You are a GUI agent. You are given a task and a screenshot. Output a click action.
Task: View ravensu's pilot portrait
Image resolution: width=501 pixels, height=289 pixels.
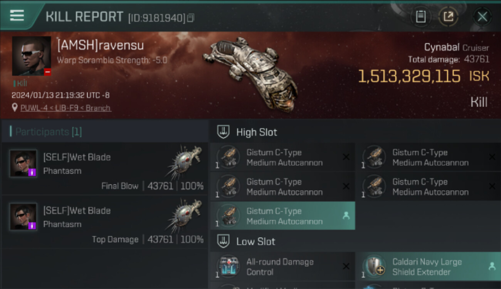[32, 56]
